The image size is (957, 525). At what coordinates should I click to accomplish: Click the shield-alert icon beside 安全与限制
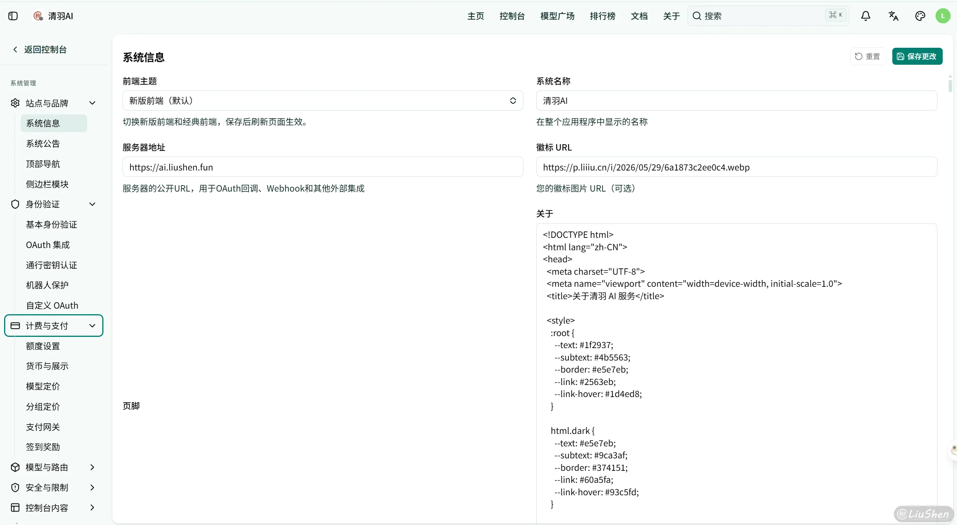pos(15,487)
